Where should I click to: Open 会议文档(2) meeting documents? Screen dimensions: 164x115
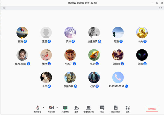(116, 108)
